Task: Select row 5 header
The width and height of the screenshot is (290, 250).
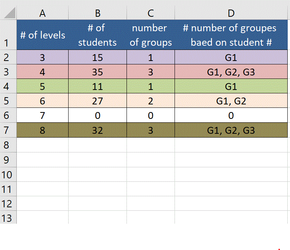Action: pos(8,101)
